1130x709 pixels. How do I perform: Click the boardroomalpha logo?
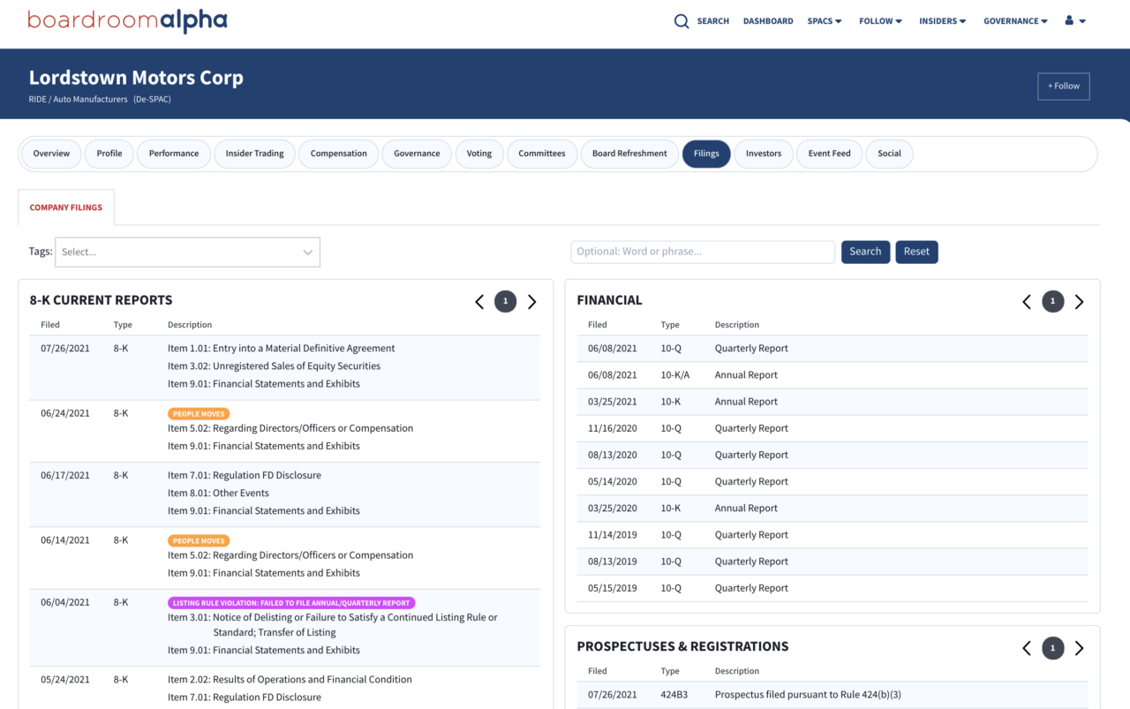click(126, 20)
